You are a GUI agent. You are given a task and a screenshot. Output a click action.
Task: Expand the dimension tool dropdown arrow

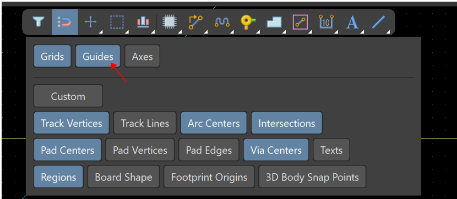pyautogui.click(x=337, y=32)
